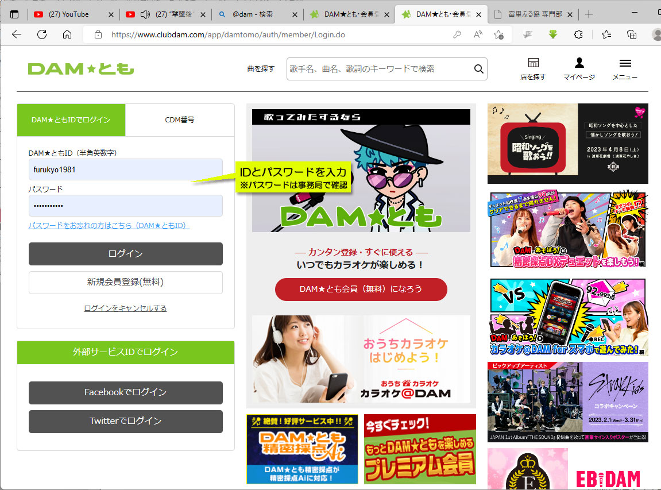Log in with Facebookでログイン
The image size is (661, 490).
tap(126, 392)
